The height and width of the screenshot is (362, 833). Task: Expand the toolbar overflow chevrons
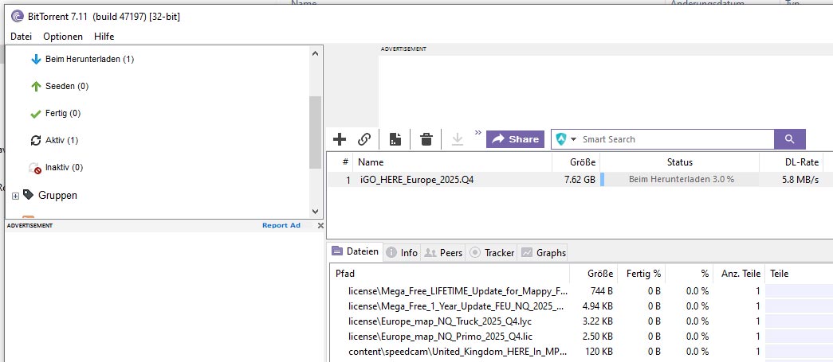click(477, 133)
